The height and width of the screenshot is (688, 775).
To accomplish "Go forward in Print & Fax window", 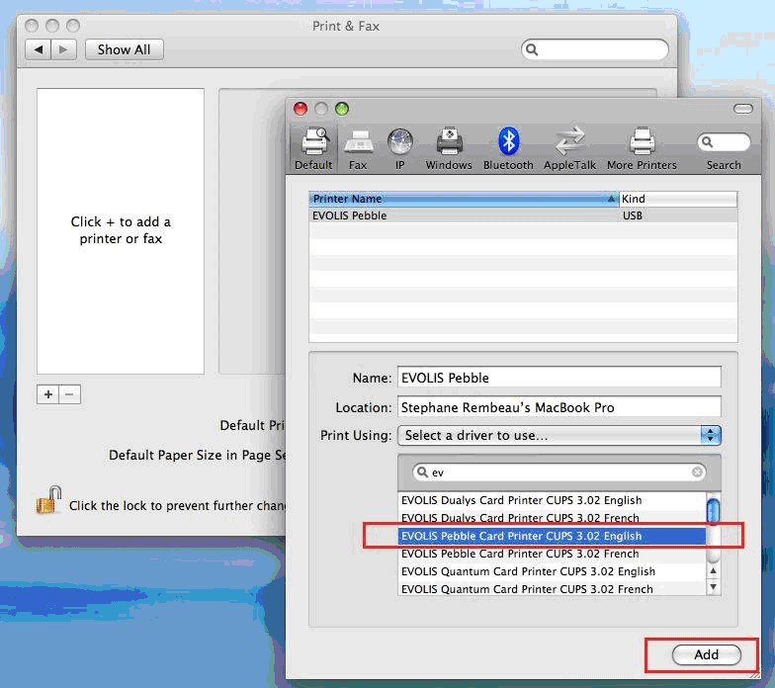I will click(x=63, y=49).
